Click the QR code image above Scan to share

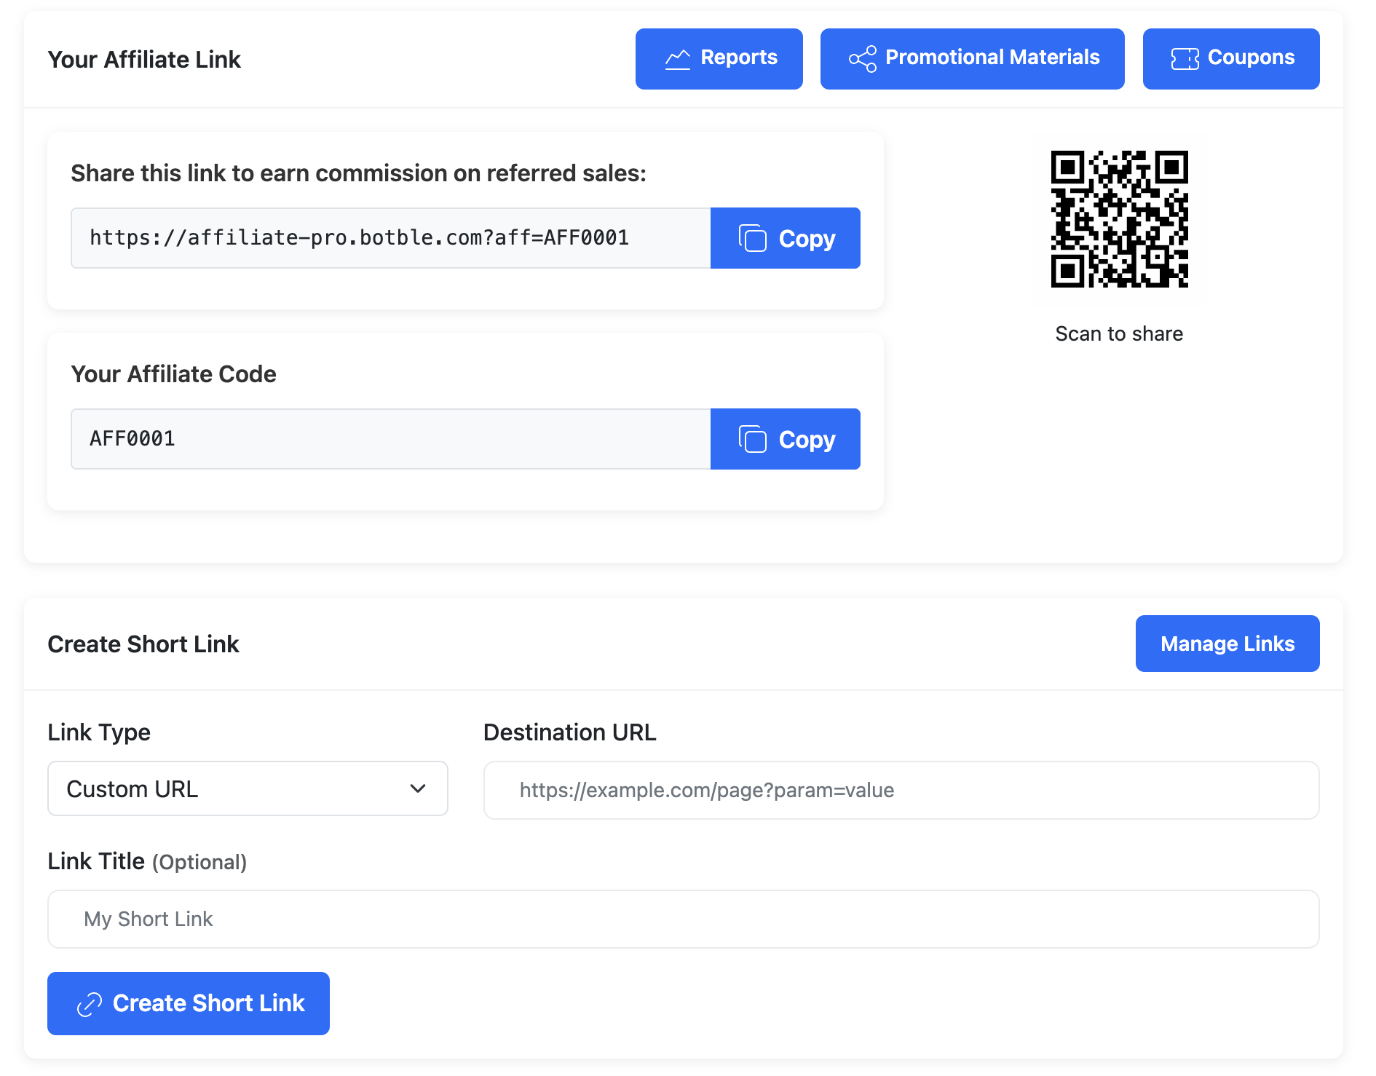(1119, 219)
